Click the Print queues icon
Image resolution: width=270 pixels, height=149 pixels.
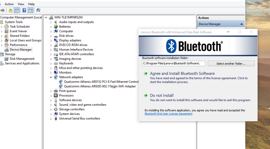point(56,91)
